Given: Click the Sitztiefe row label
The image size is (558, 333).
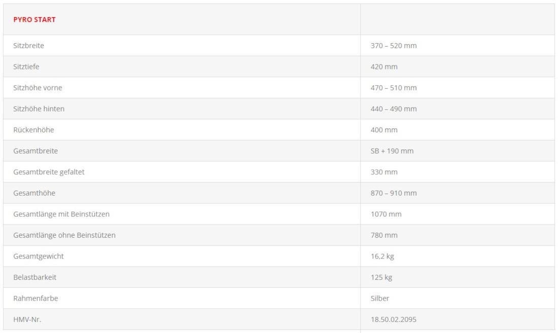Looking at the screenshot, I should (26, 67).
